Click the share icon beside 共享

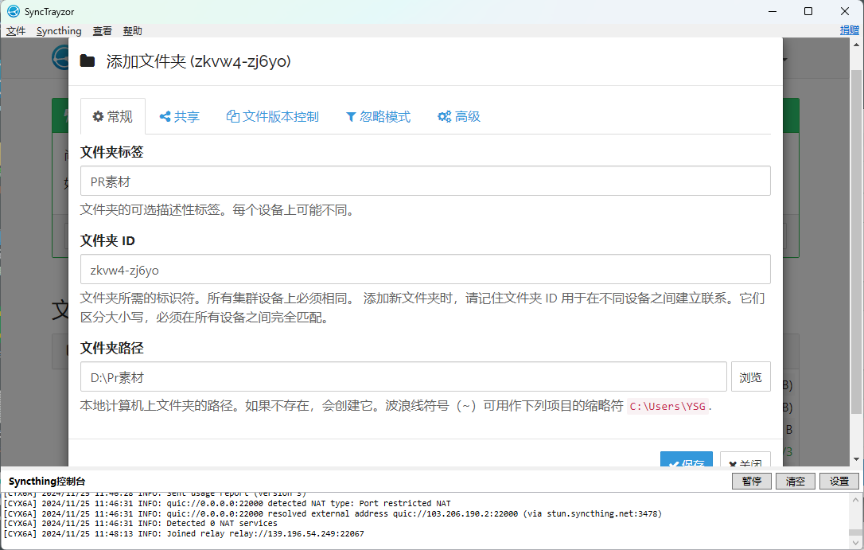click(x=165, y=116)
